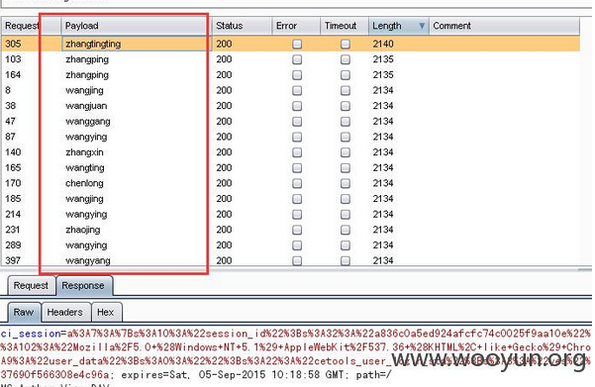Switch to the Request tab
The width and height of the screenshot is (595, 387).
[31, 285]
